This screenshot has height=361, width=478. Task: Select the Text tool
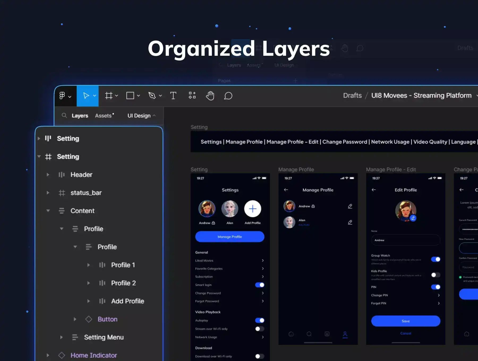coord(173,96)
